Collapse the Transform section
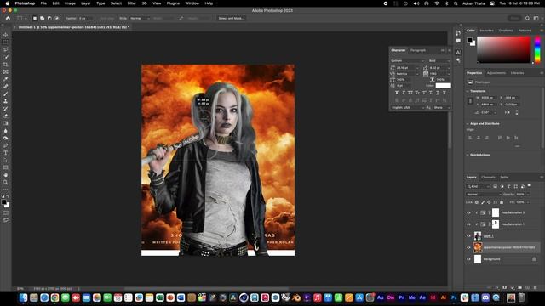 tap(468, 91)
